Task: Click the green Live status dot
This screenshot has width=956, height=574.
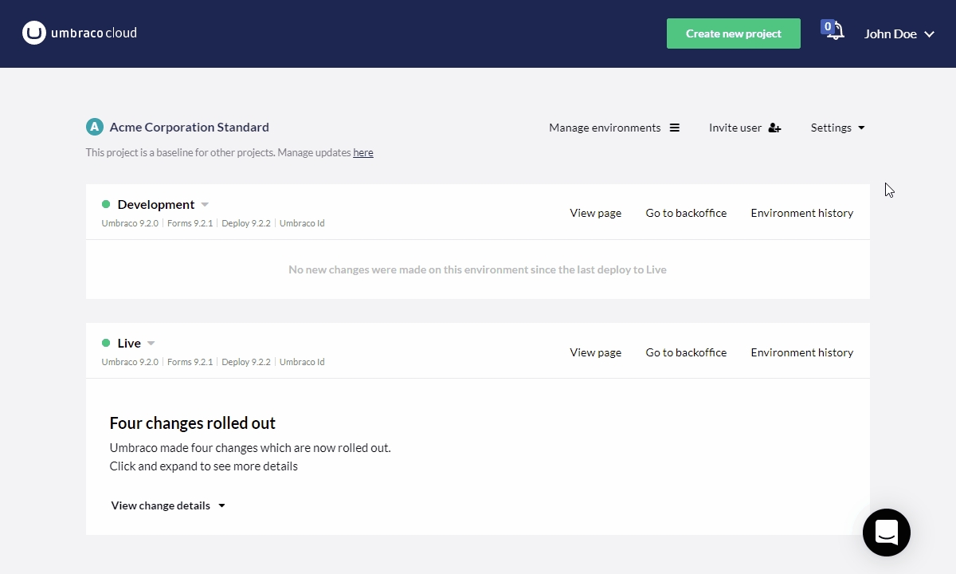Action: (x=106, y=344)
